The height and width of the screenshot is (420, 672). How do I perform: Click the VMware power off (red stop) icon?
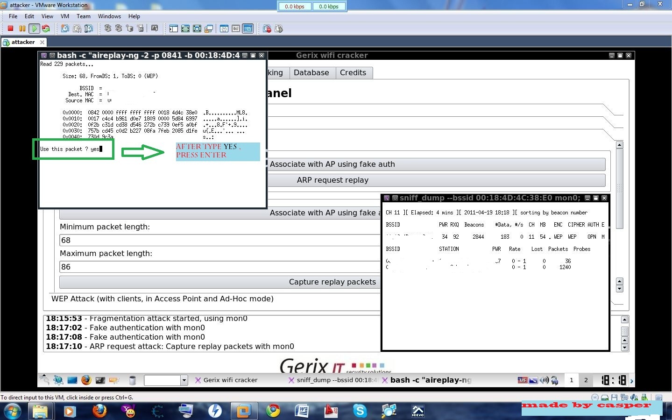[x=10, y=28]
